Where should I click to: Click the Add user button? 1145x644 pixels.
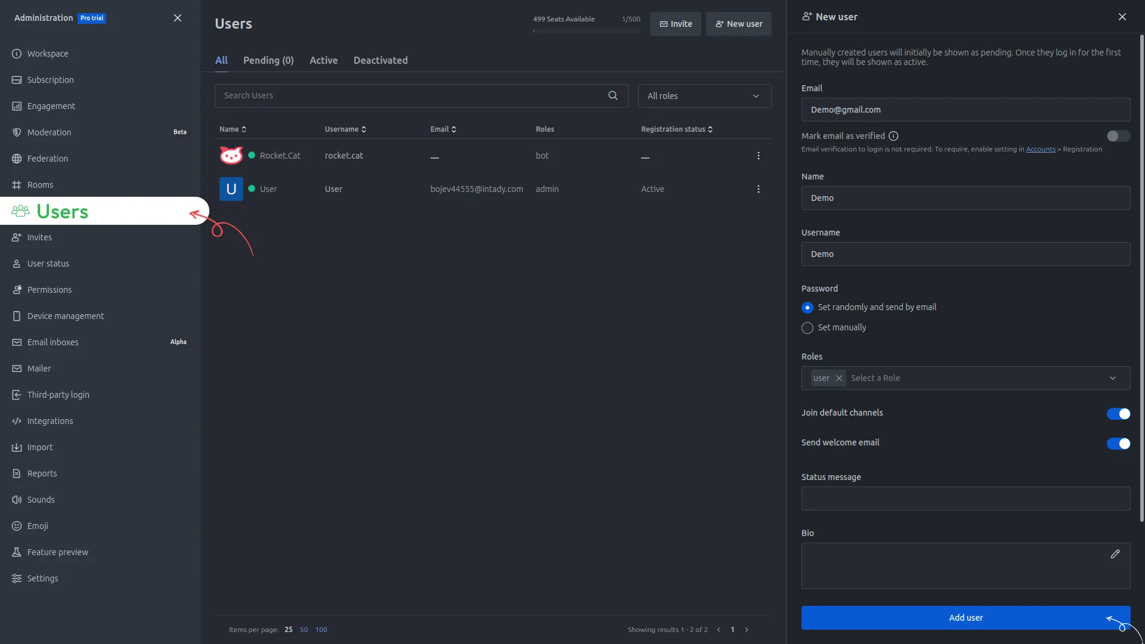tap(964, 618)
